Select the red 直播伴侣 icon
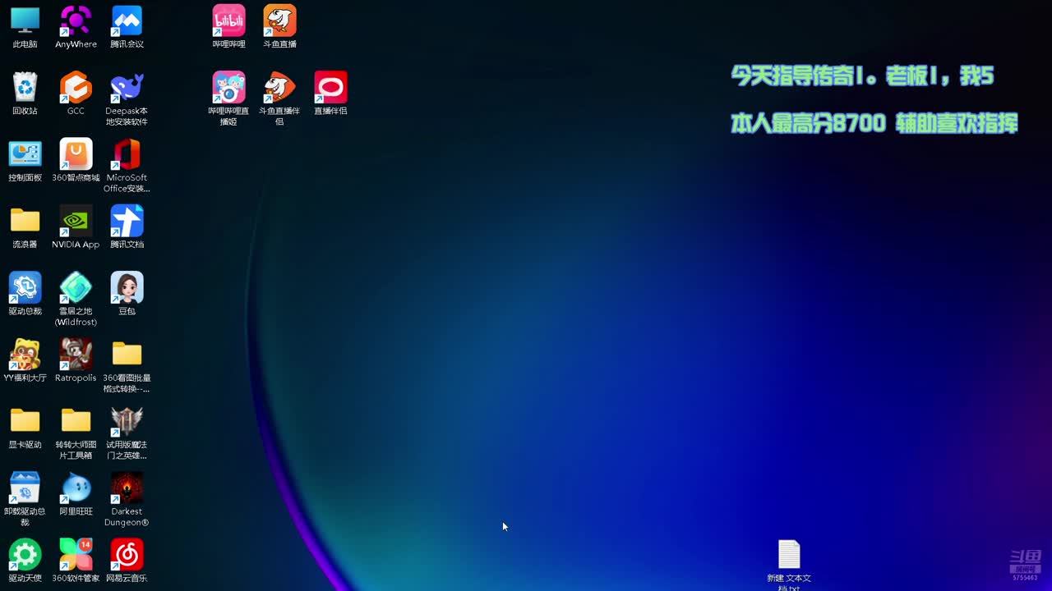 [x=330, y=88]
